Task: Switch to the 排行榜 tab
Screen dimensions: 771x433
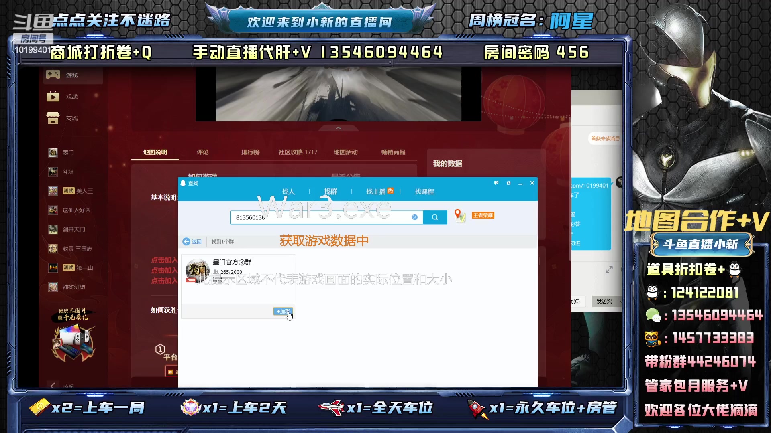Action: pos(250,152)
